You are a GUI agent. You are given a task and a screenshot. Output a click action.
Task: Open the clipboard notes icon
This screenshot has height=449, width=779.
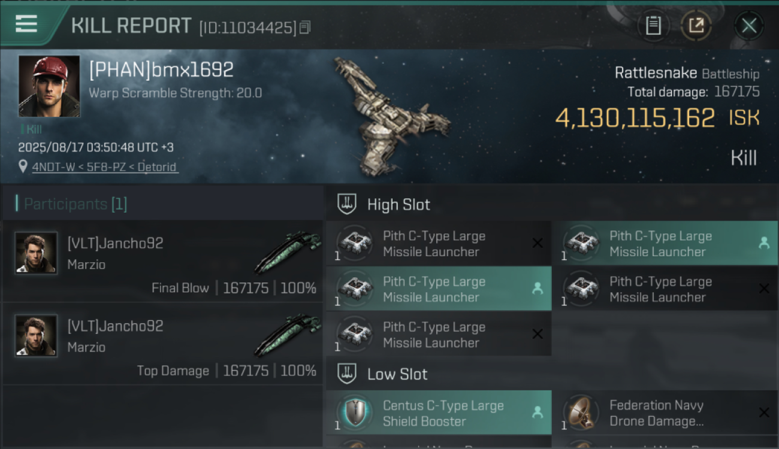coord(653,26)
